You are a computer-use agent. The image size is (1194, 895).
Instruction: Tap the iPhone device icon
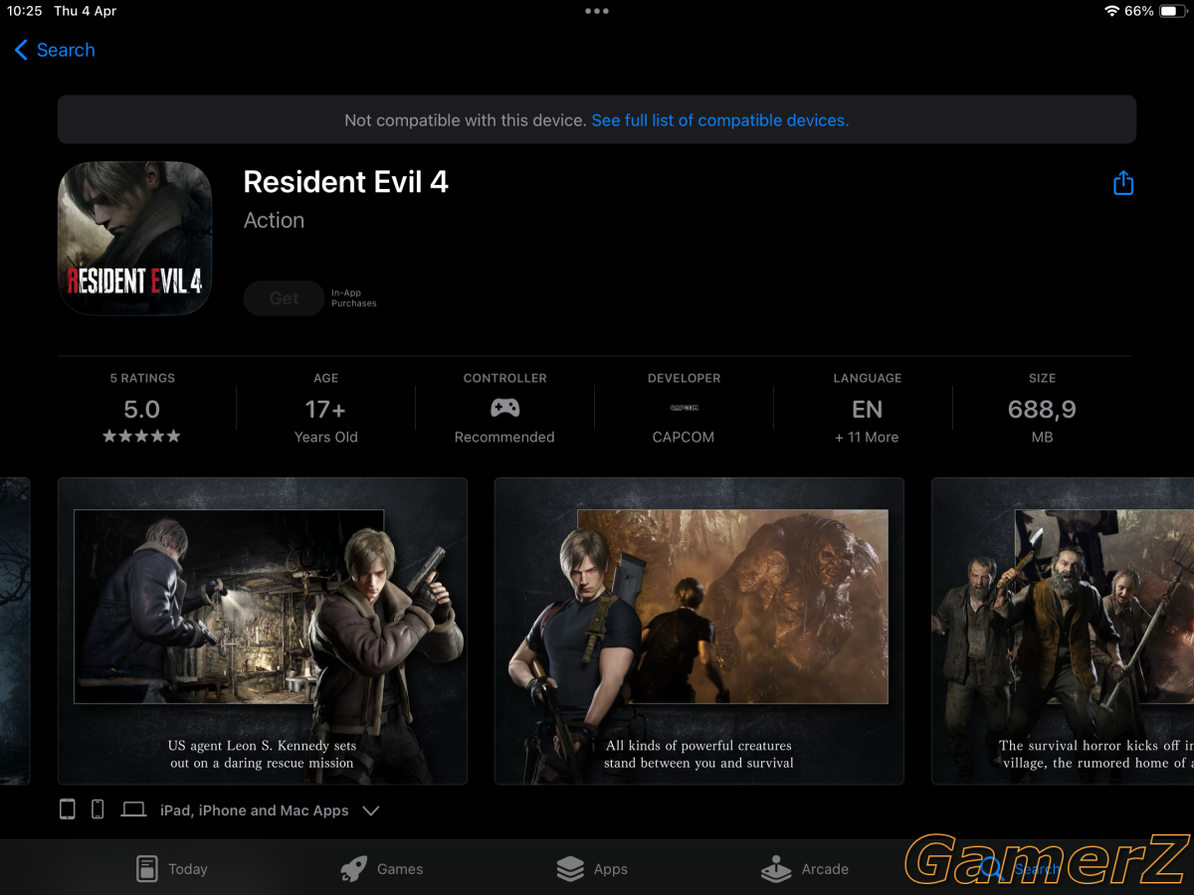[98, 809]
